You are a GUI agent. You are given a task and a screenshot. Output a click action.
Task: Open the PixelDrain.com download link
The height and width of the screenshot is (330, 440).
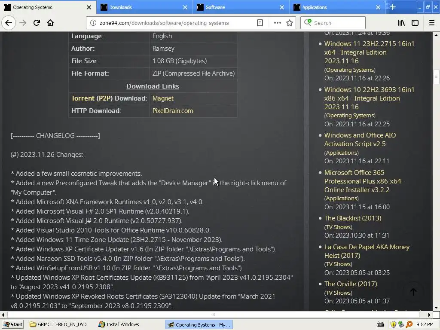click(173, 111)
